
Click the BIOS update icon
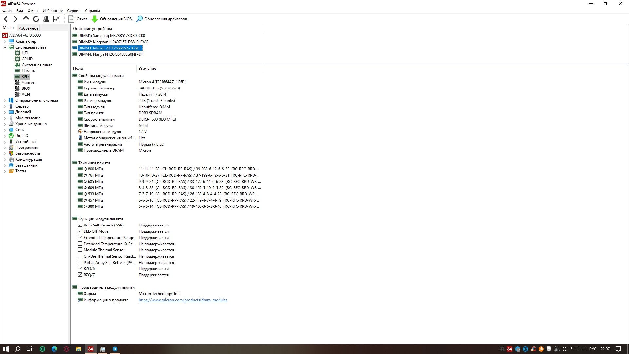95,19
